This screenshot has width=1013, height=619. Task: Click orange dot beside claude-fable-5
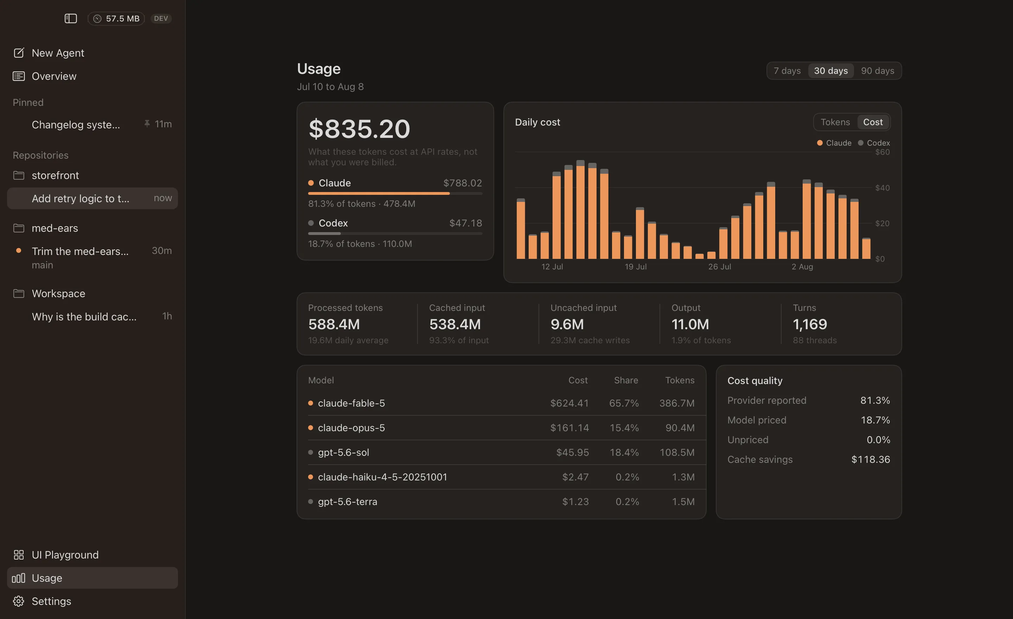pyautogui.click(x=310, y=403)
